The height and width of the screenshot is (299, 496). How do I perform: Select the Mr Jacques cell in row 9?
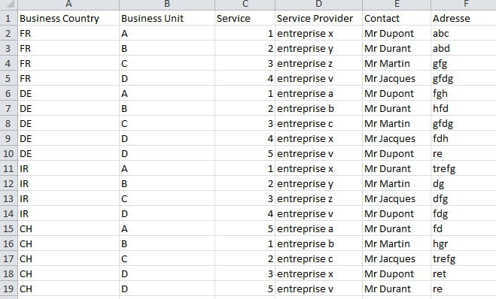click(x=397, y=139)
